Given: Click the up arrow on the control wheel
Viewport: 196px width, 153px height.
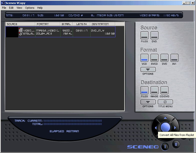Looking at the screenshot, I should [x=165, y=118].
